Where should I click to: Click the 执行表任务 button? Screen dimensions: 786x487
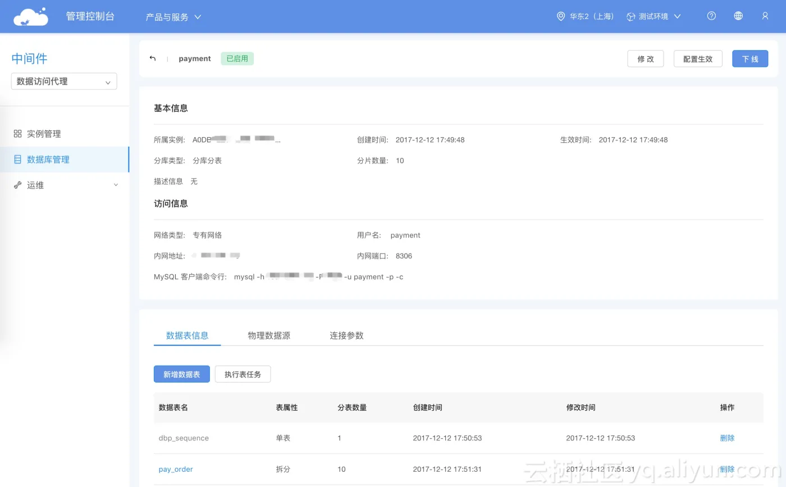pos(243,374)
